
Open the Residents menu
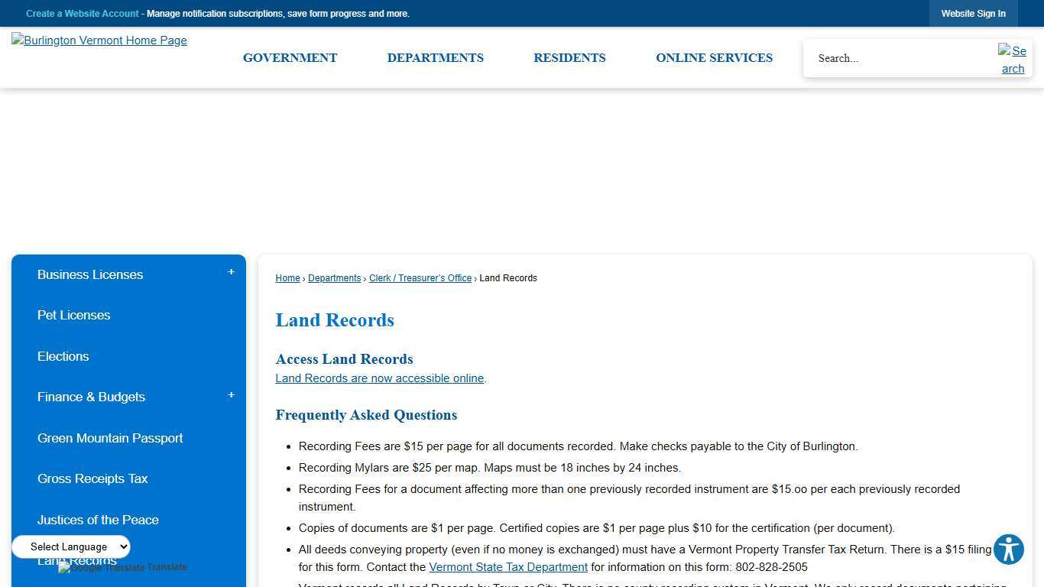[x=569, y=58]
